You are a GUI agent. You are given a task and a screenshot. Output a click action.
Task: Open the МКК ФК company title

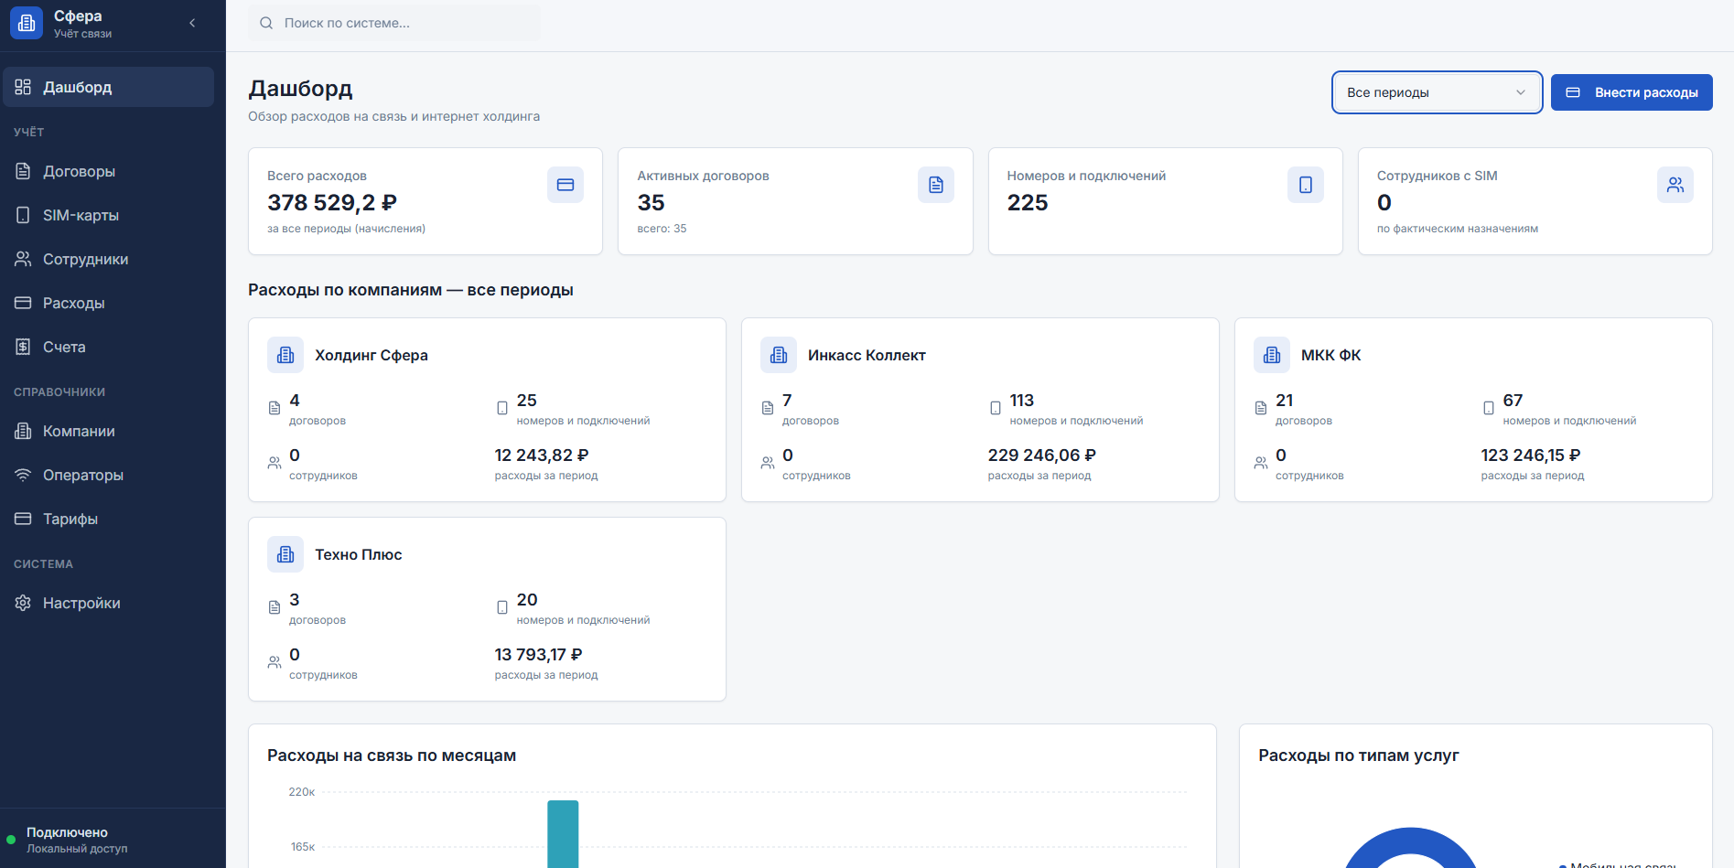1331,355
